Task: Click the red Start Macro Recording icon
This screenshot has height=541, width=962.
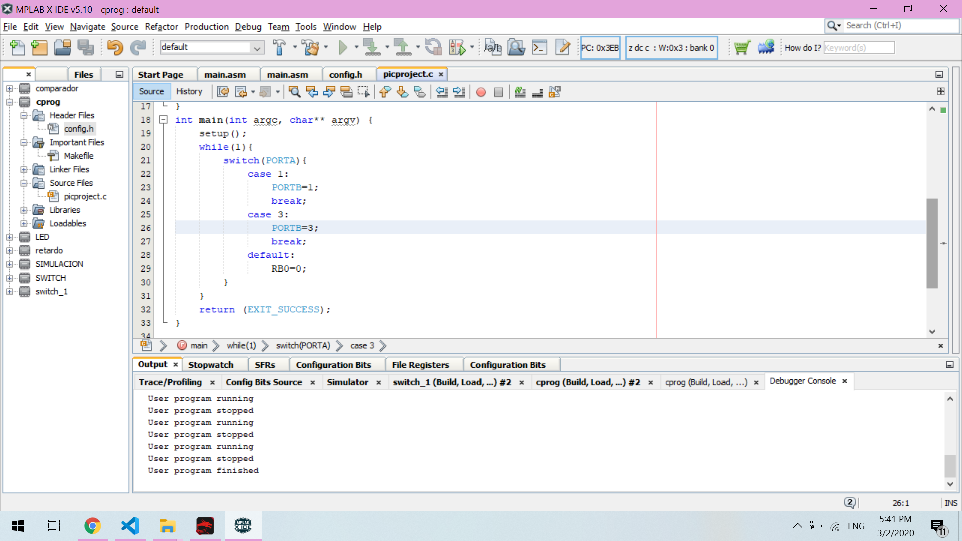Action: 480,92
